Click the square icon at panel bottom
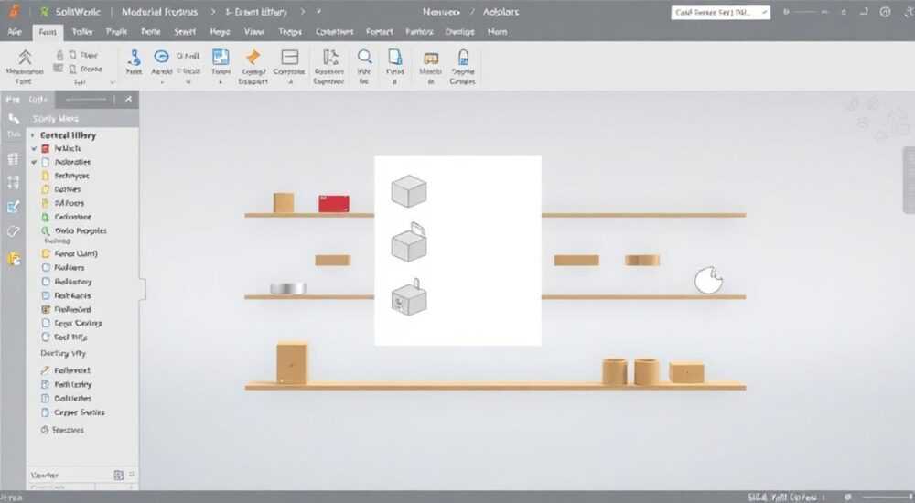 click(118, 475)
